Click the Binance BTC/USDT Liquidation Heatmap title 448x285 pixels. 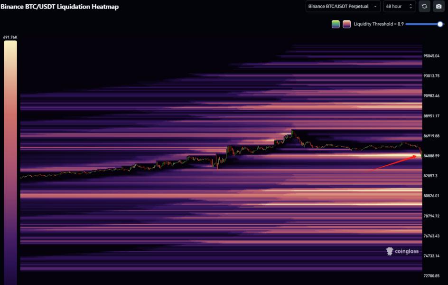[x=59, y=7]
